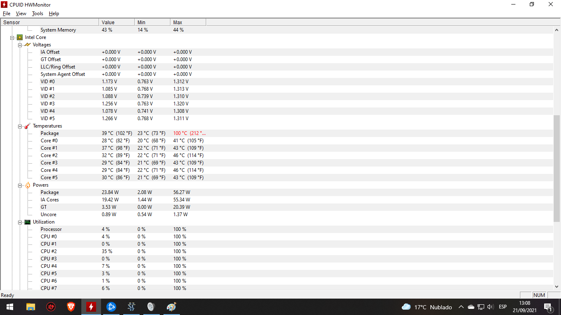Open the View menu
Image resolution: width=561 pixels, height=315 pixels.
pos(21,14)
